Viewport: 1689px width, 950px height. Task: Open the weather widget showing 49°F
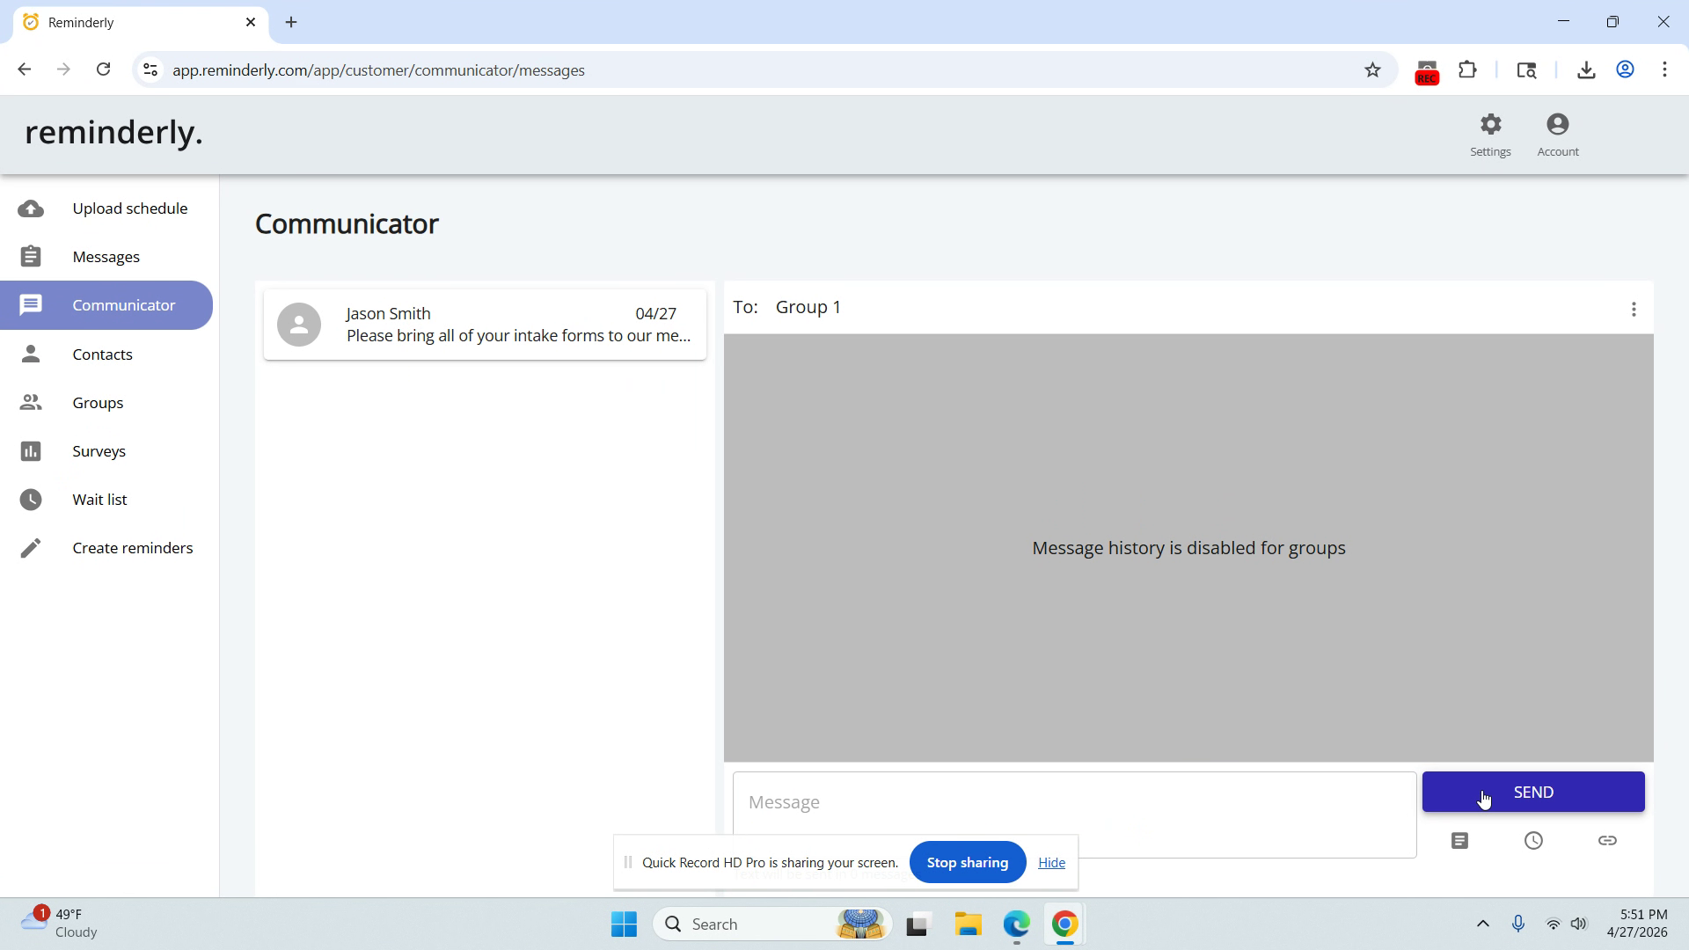59,923
